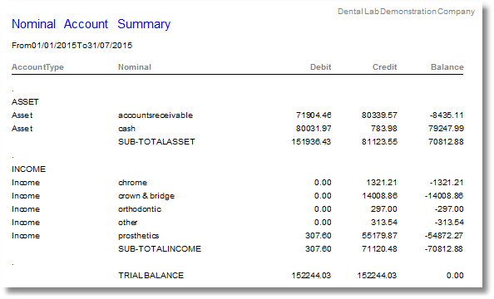Select the From01/01/2015To31/07/2015 date range text
Image resolution: width=494 pixels, height=299 pixels.
72,46
